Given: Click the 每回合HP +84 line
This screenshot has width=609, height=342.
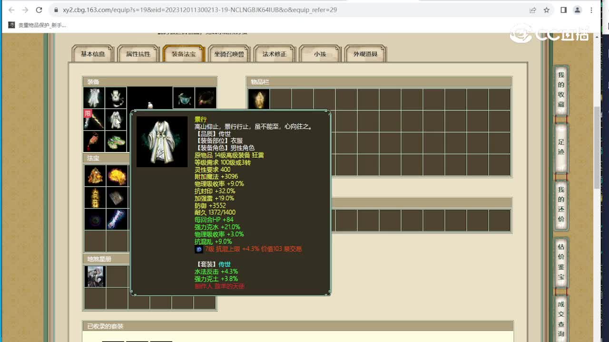Looking at the screenshot, I should (214, 219).
